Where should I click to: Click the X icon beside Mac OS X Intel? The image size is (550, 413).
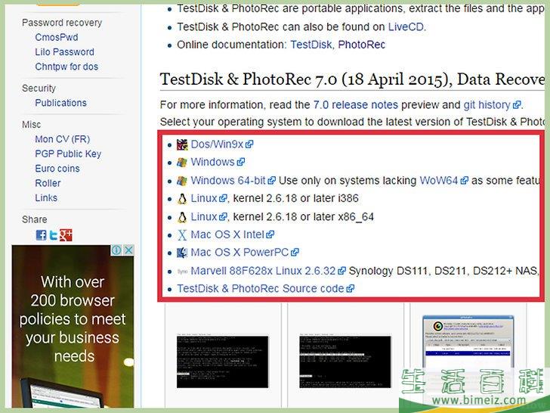182,235
